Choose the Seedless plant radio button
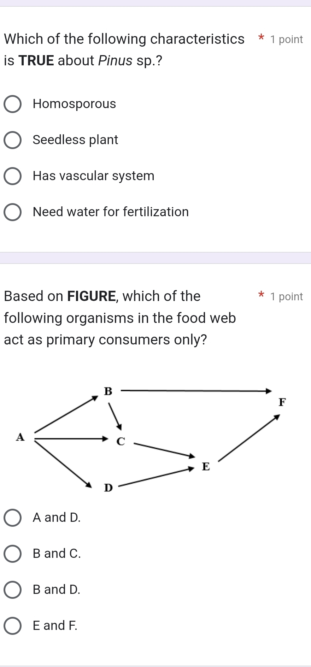The height and width of the screenshot is (667, 311). pyautogui.click(x=13, y=140)
